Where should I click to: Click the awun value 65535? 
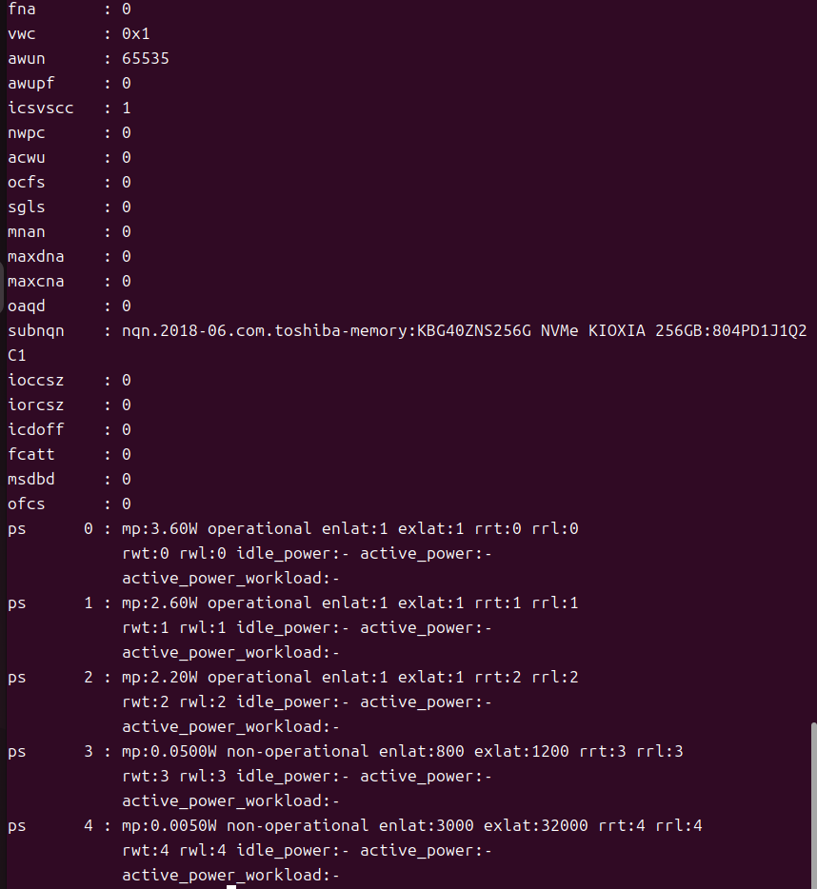(146, 58)
